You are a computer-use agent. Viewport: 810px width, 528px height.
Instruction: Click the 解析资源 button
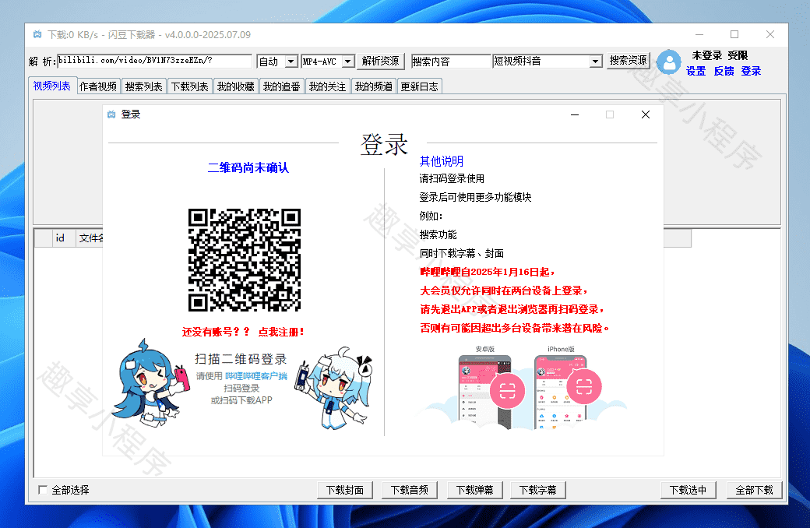380,61
